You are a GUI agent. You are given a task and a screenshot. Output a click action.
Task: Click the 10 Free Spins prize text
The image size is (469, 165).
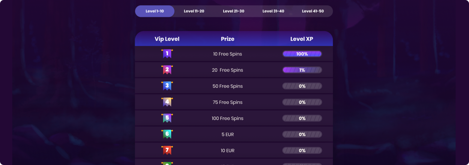pyautogui.click(x=227, y=54)
